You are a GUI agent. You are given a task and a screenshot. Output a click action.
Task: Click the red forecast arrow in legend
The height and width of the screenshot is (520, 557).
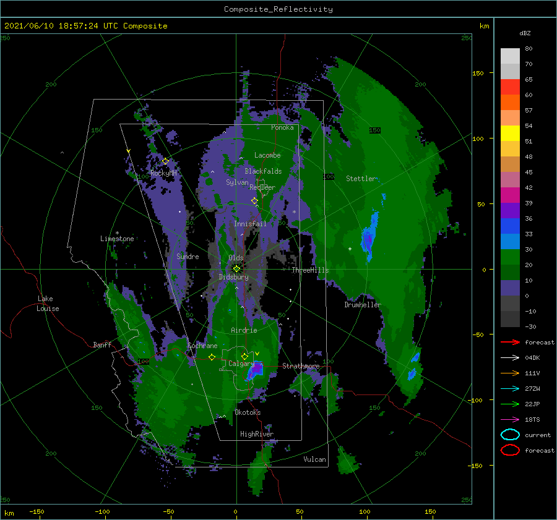tap(510, 342)
